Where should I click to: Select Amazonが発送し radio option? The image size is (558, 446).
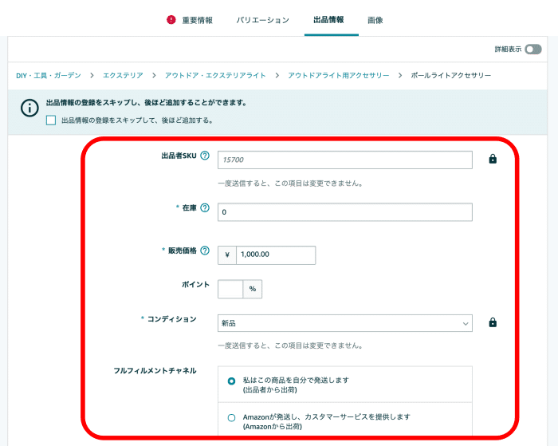[x=231, y=417]
